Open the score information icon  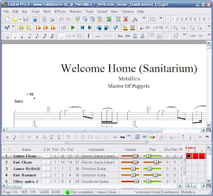tap(35, 19)
